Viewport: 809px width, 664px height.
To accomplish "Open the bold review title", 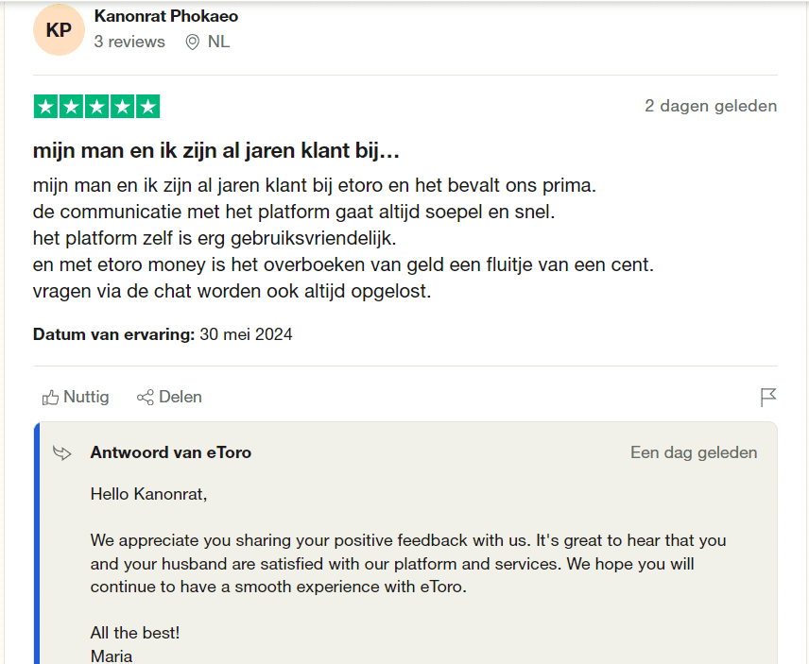I will click(x=215, y=151).
